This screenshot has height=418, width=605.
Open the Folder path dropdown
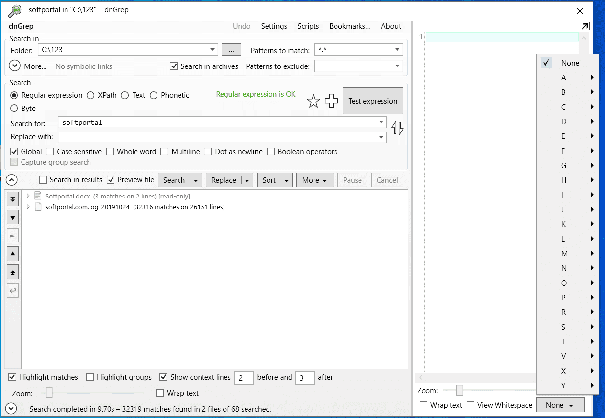[x=212, y=49]
